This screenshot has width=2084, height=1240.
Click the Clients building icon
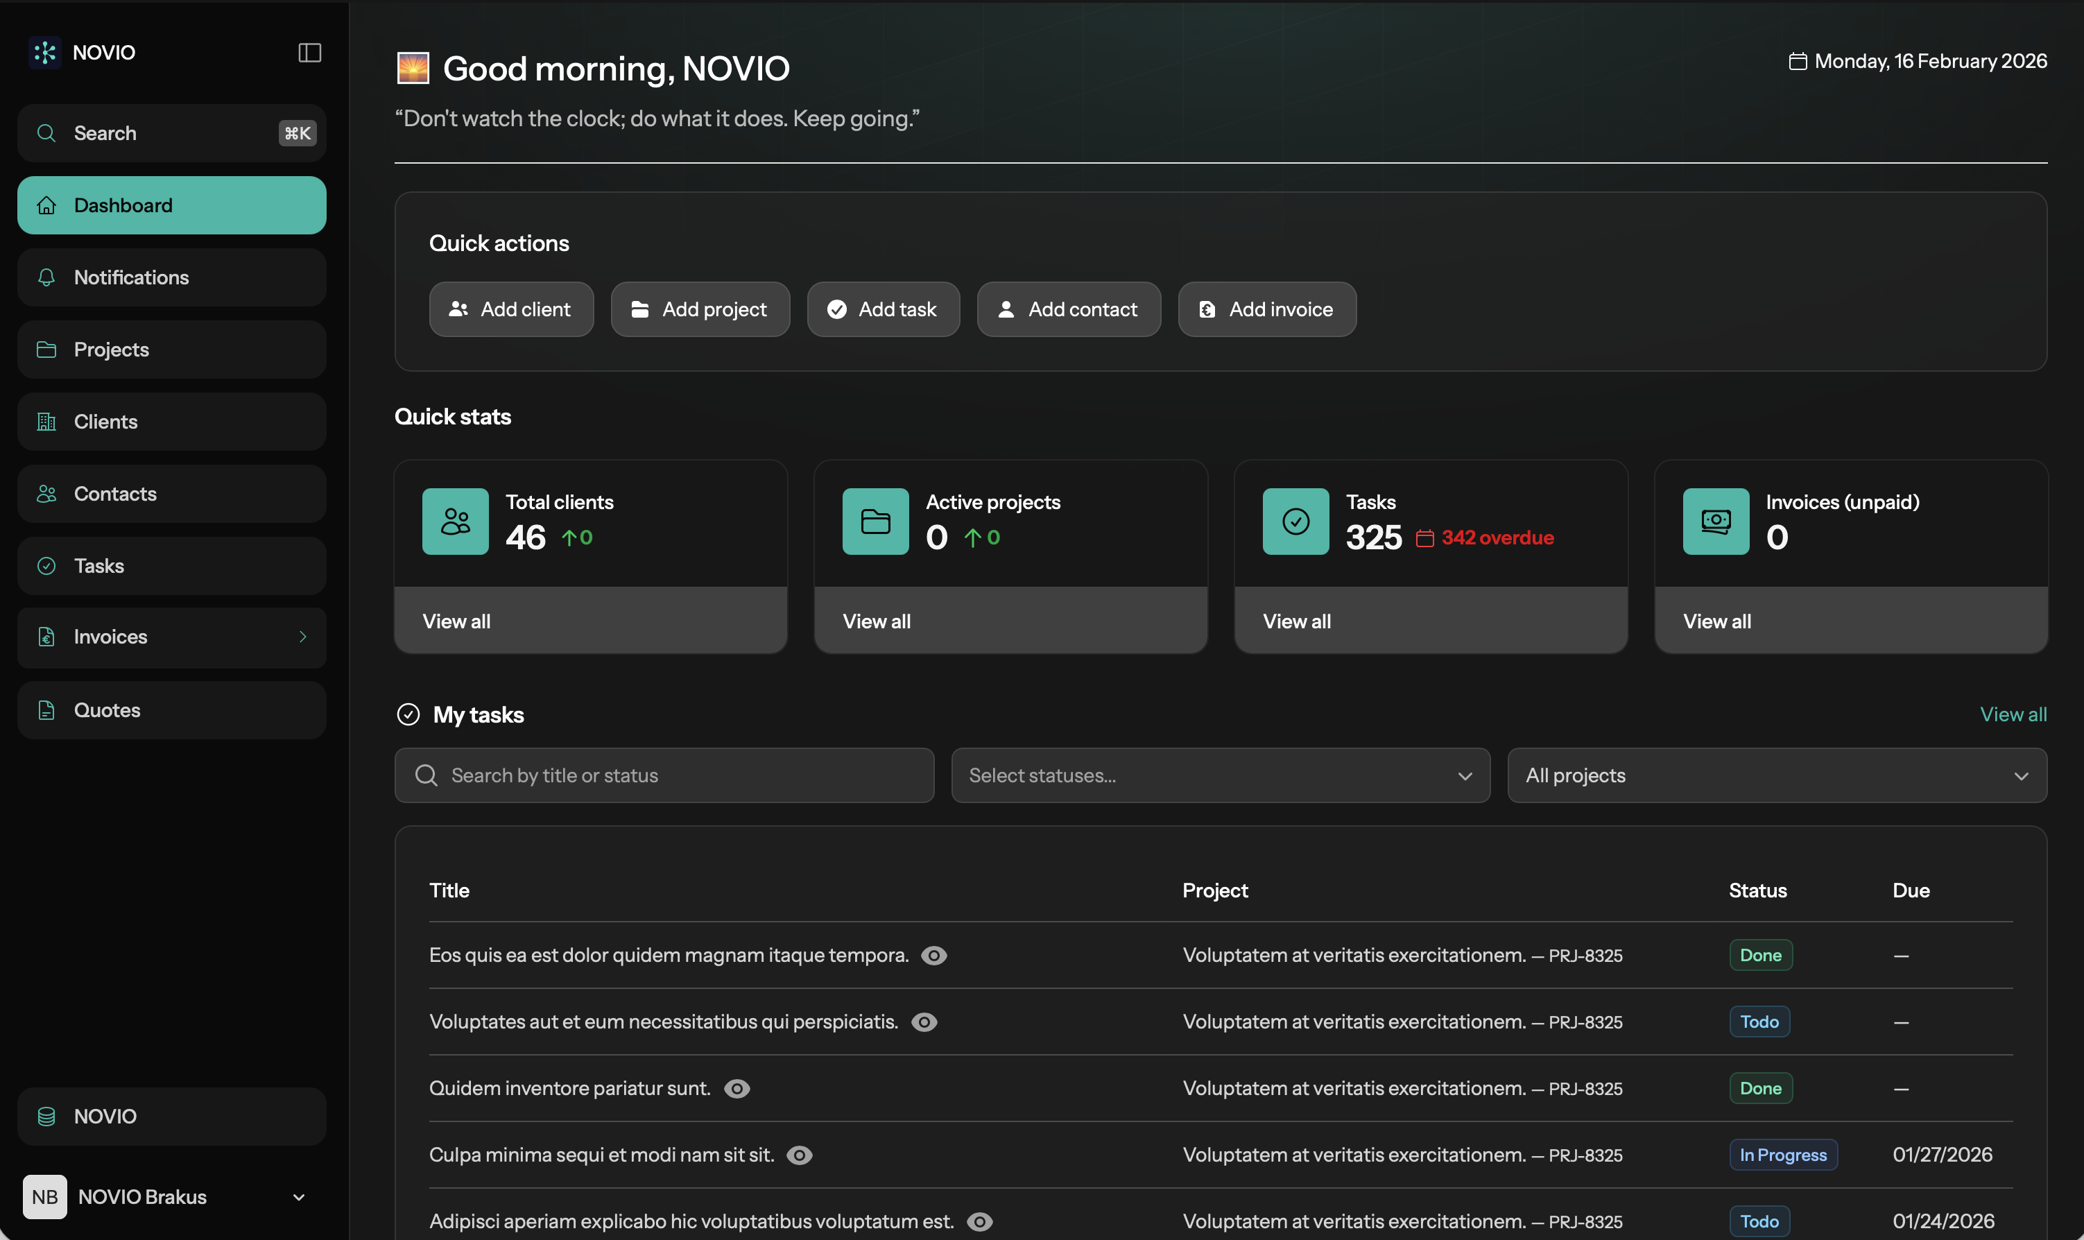click(46, 421)
